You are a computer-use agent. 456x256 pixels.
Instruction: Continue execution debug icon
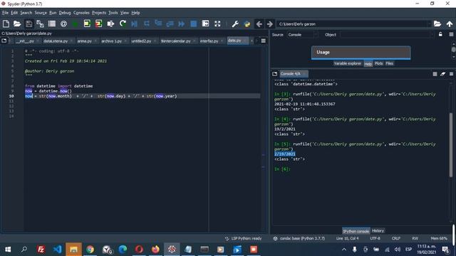point(182,23)
